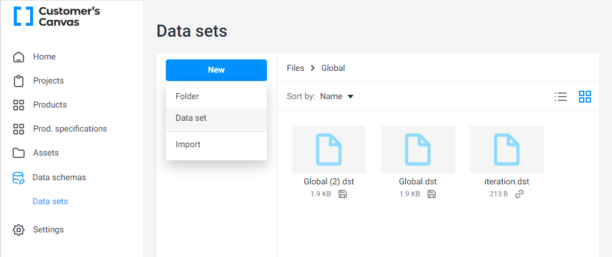
Task: Select the iteration.dst file thumbnail
Action: tap(507, 150)
